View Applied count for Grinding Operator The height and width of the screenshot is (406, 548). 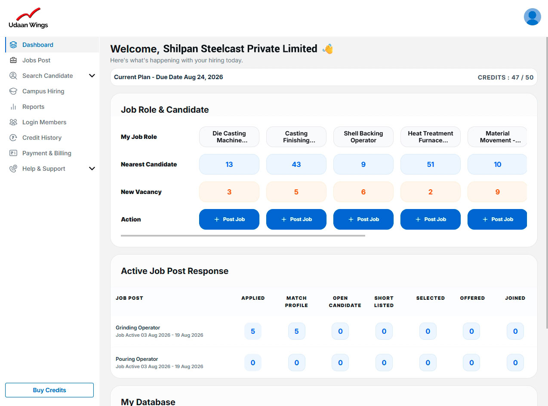pyautogui.click(x=253, y=331)
